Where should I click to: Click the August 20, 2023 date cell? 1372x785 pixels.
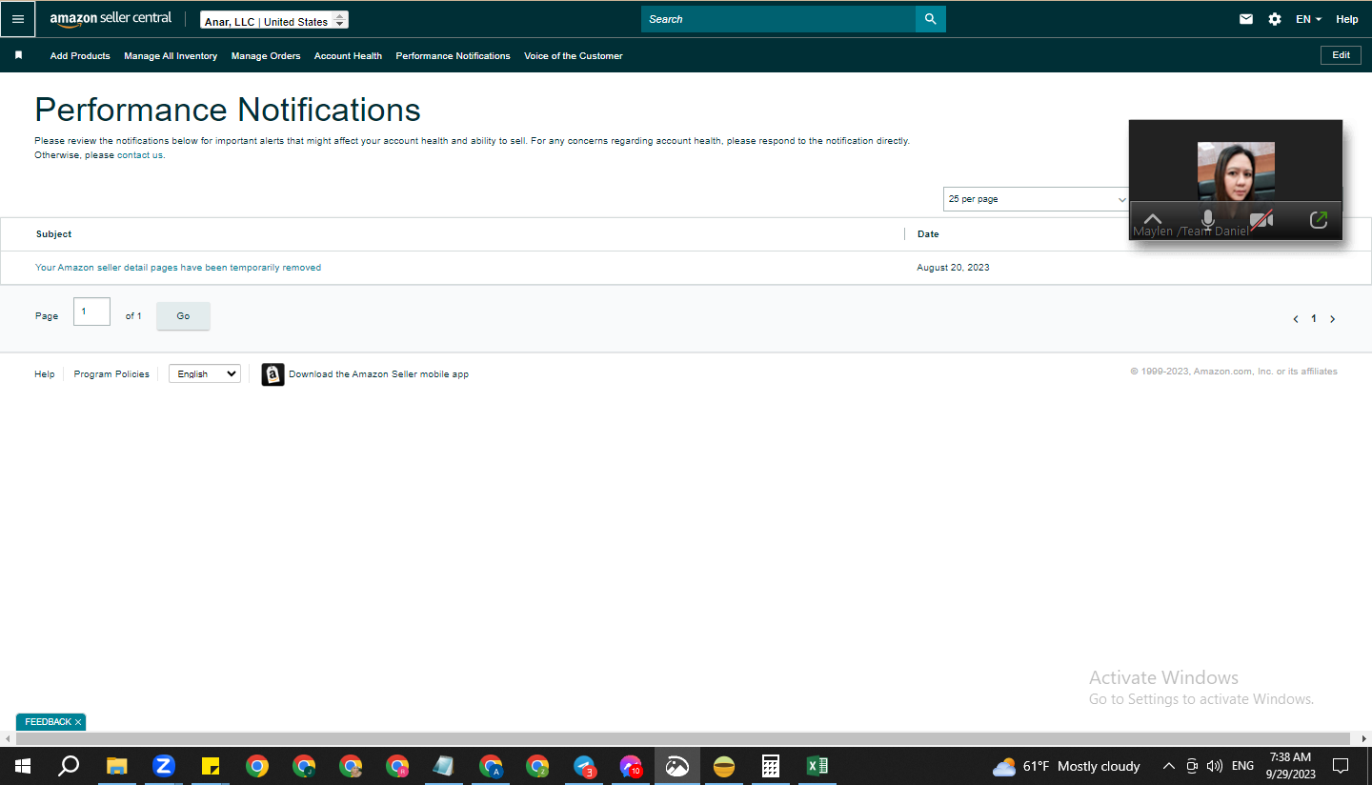[x=953, y=268]
